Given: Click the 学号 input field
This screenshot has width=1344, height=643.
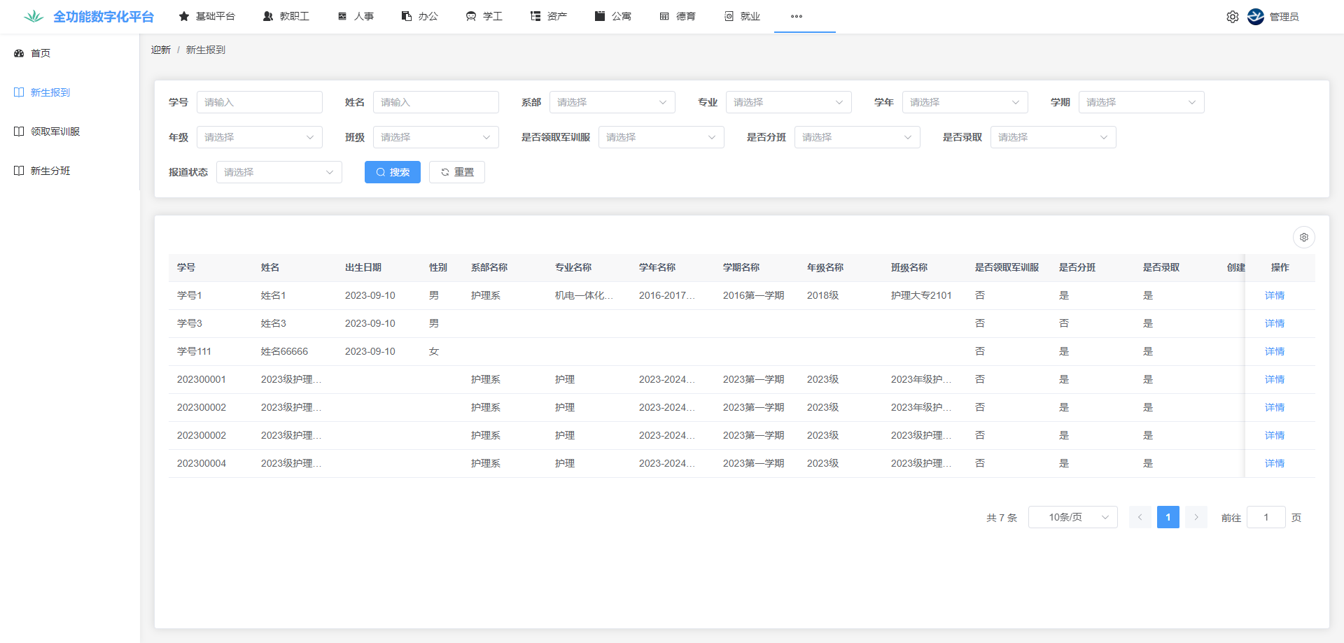Looking at the screenshot, I should click(259, 102).
